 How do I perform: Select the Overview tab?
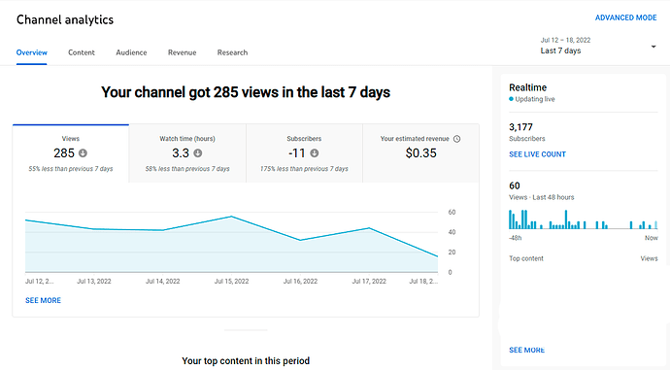(x=32, y=52)
